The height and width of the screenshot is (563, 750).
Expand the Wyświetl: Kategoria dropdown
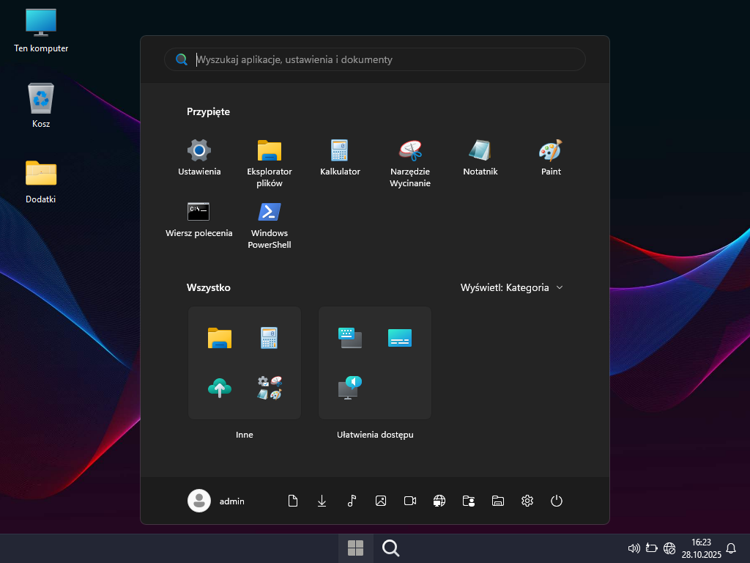(x=511, y=287)
